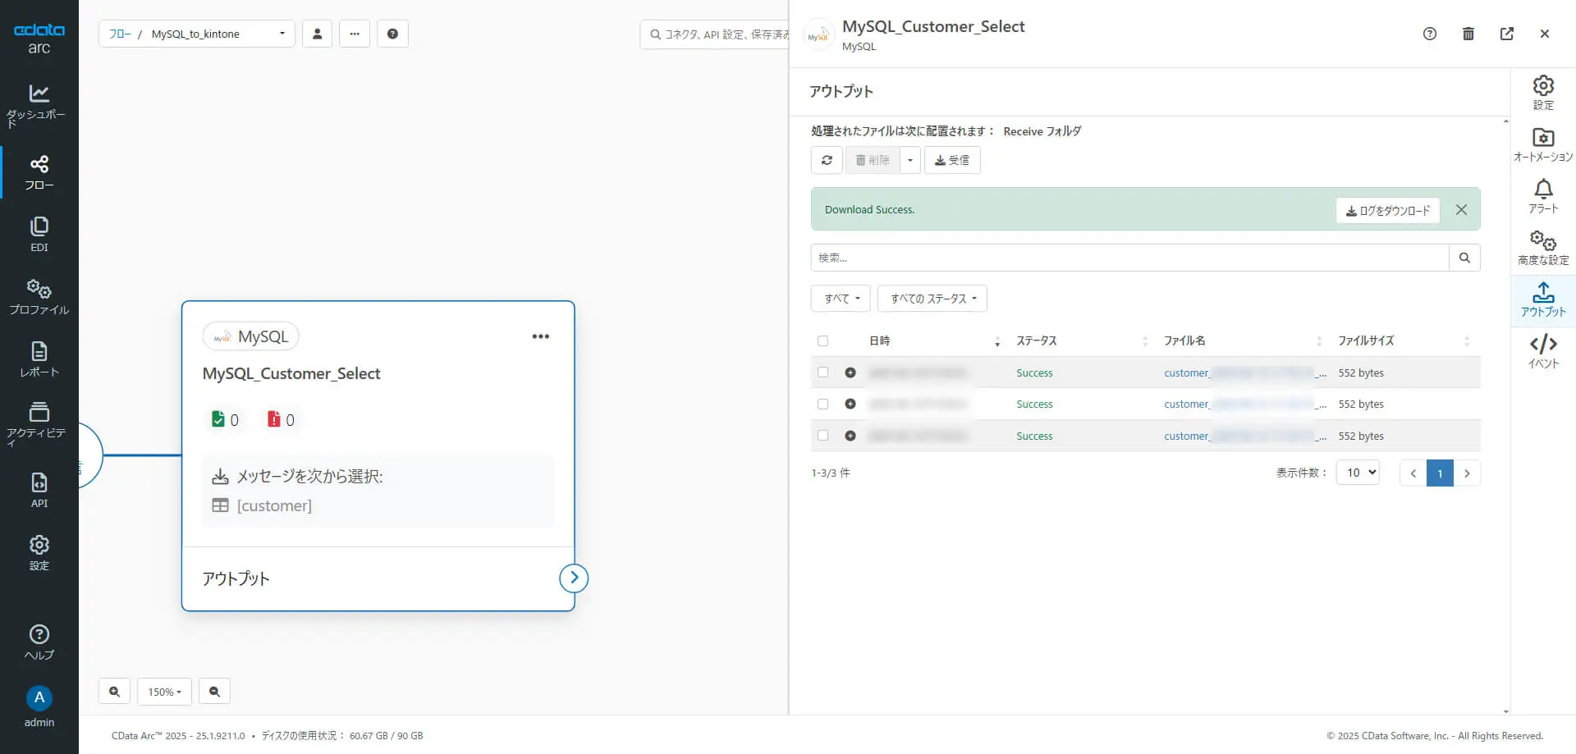Open third customer_ file link
Image resolution: width=1576 pixels, height=754 pixels.
pyautogui.click(x=1244, y=436)
